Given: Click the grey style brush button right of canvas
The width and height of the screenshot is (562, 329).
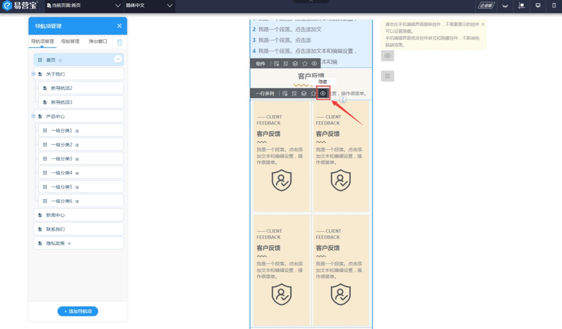Looking at the screenshot, I should (x=387, y=76).
